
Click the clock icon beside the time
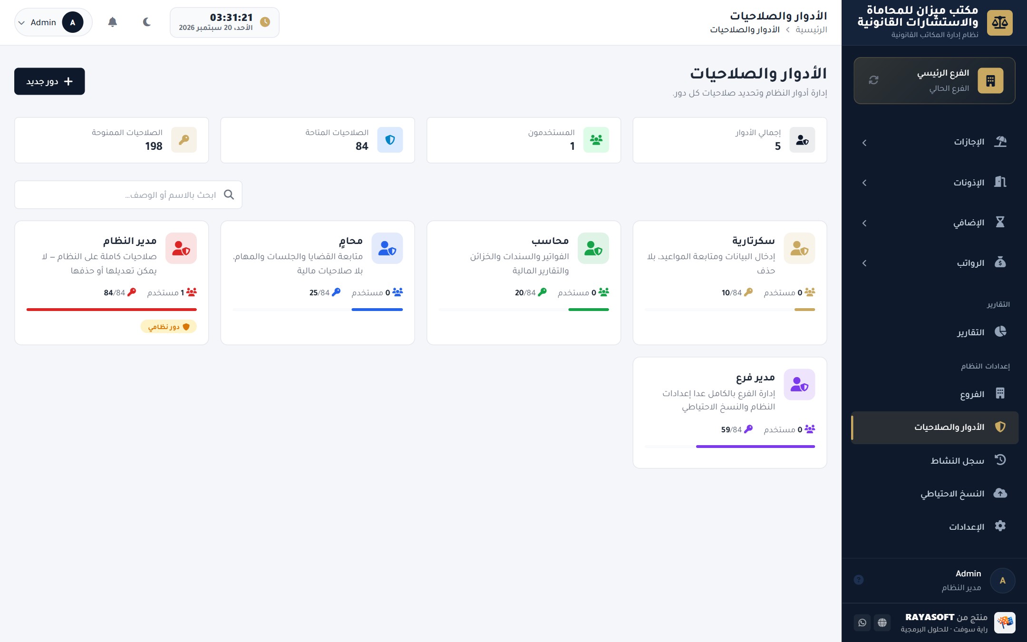(265, 22)
